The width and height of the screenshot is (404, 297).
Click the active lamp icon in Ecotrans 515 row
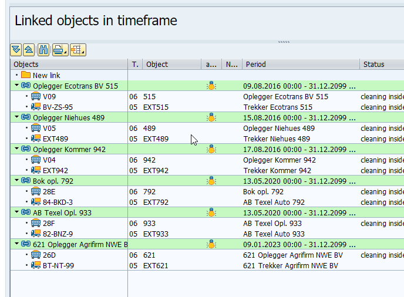tap(211, 86)
